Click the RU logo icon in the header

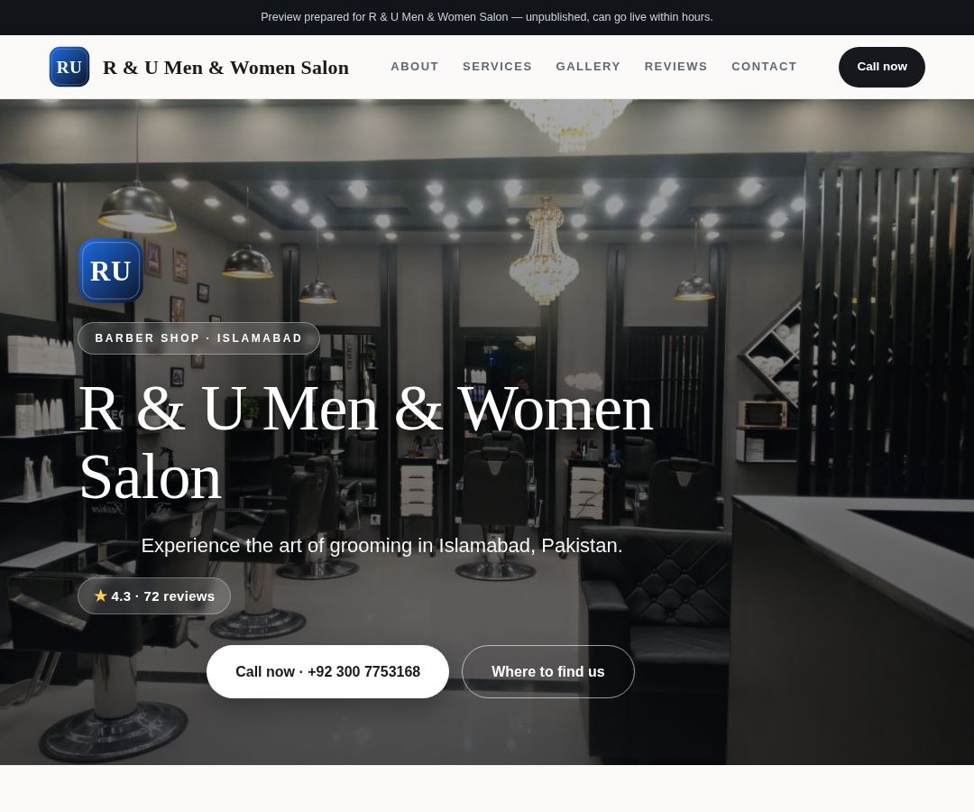(69, 67)
